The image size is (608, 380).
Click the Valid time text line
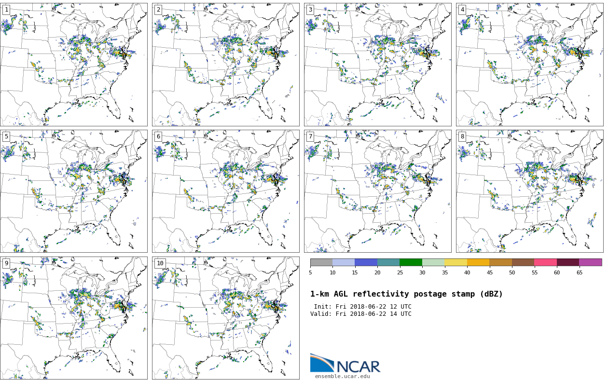(x=361, y=314)
